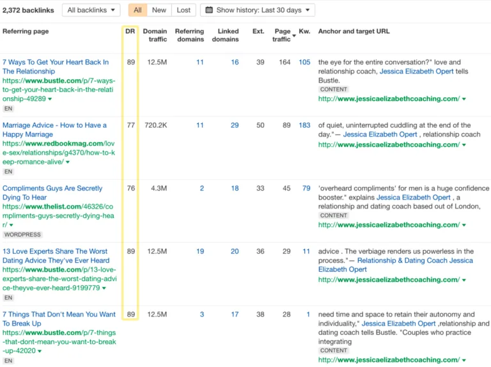Click referring domains value 3
491x367 pixels.
point(202,315)
